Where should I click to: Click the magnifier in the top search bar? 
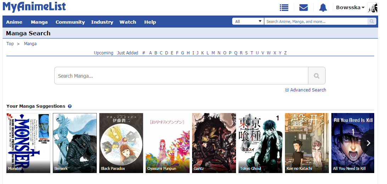(x=372, y=22)
